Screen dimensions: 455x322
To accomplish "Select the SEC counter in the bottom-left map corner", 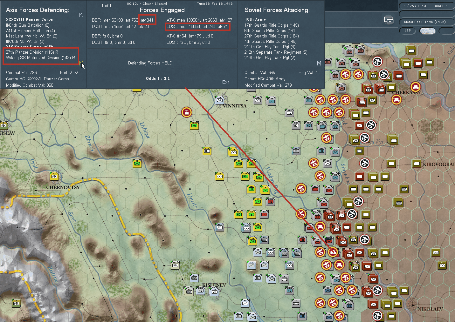I will click(16, 303).
